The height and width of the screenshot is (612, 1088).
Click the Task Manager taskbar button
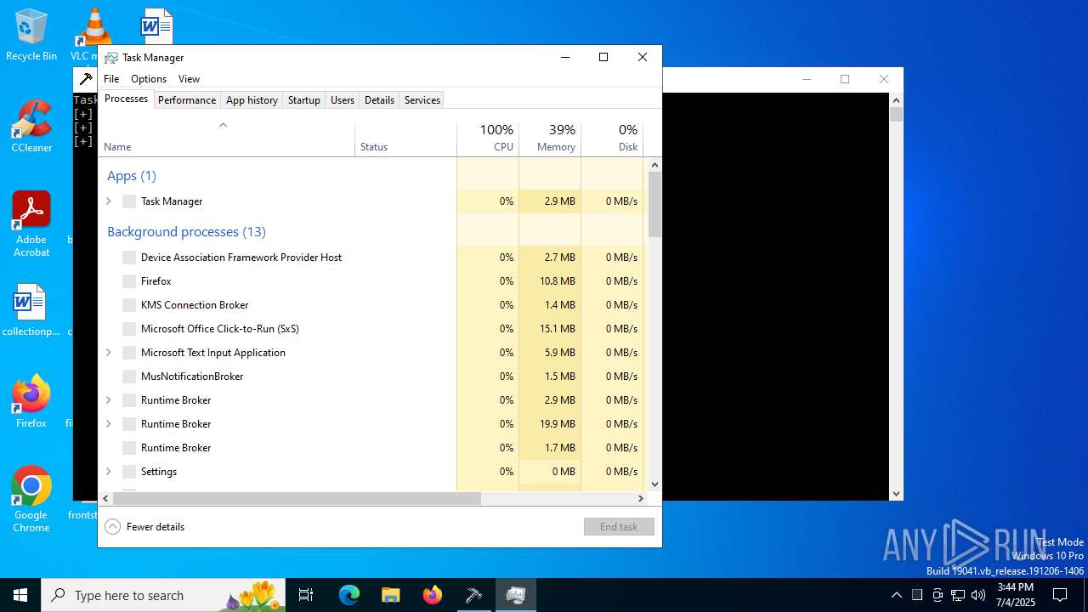pos(515,595)
